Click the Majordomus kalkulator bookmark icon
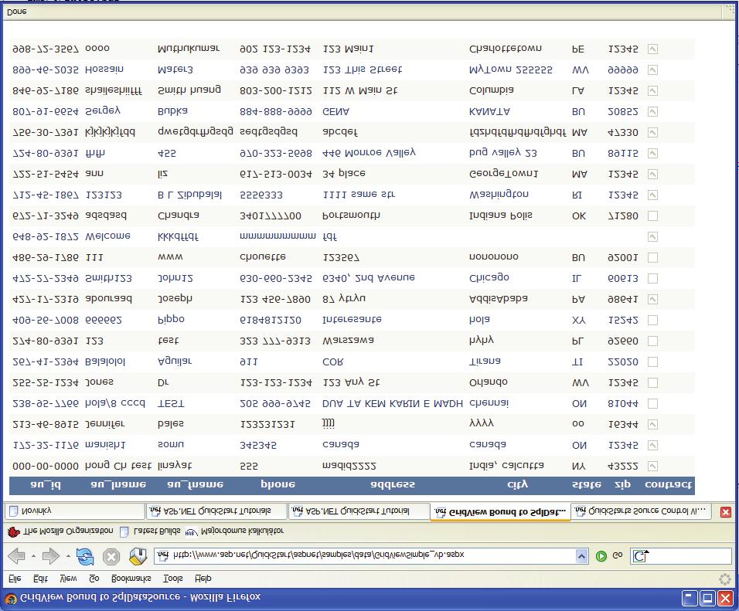This screenshot has width=739, height=611. [191, 532]
